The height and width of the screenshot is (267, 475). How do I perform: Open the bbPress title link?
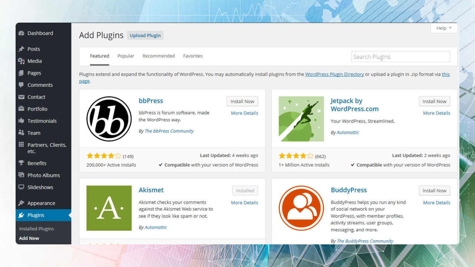coord(151,101)
